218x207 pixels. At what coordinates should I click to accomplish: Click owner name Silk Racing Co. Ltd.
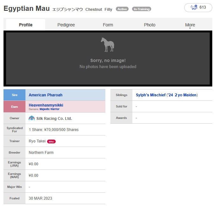tap(54, 119)
